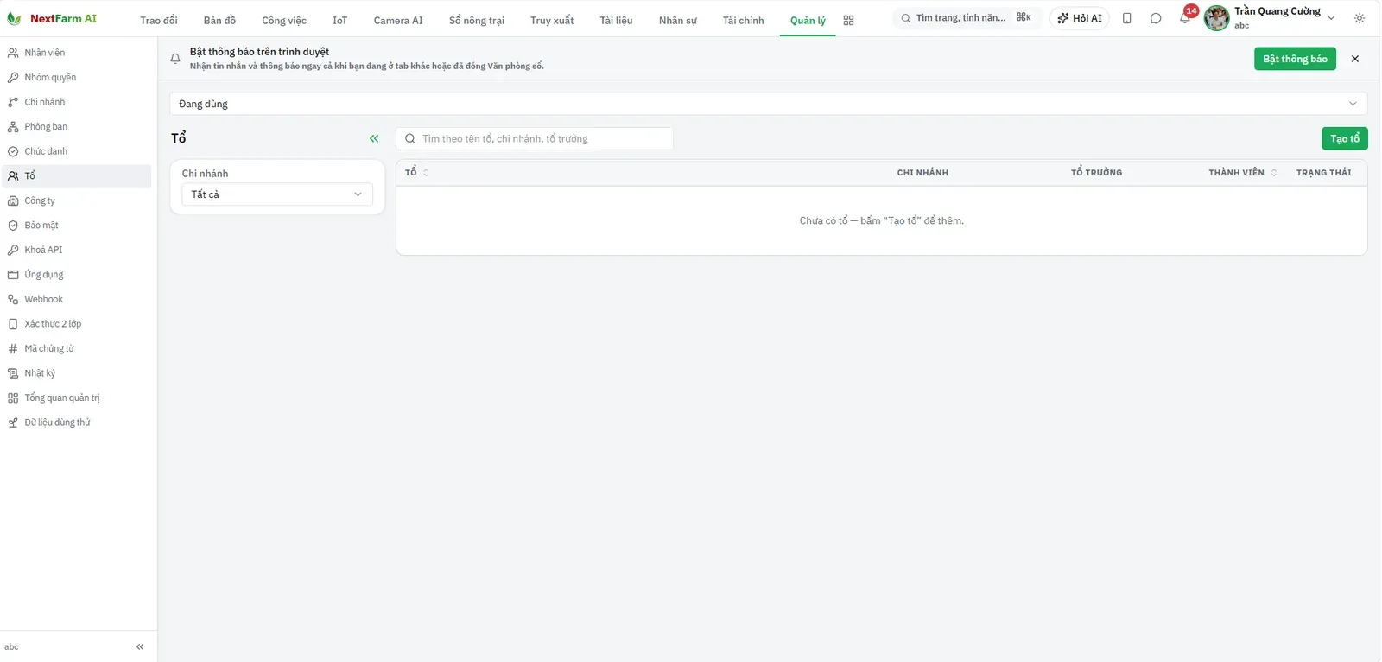Switch to the Trao đổi tab
Image resolution: width=1382 pixels, height=662 pixels.
pos(159,21)
